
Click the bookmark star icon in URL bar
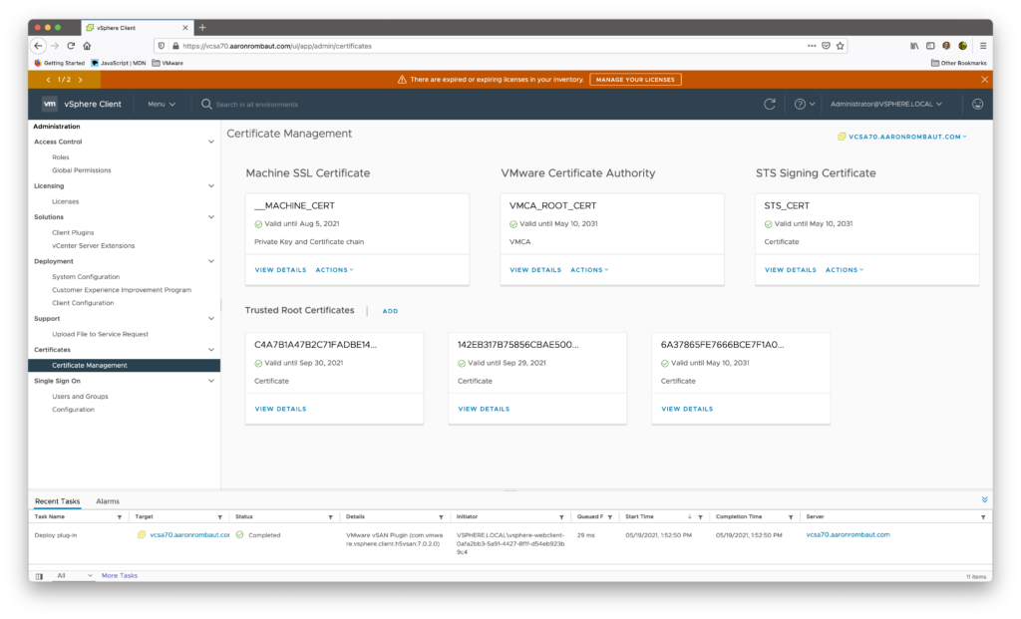tap(840, 46)
